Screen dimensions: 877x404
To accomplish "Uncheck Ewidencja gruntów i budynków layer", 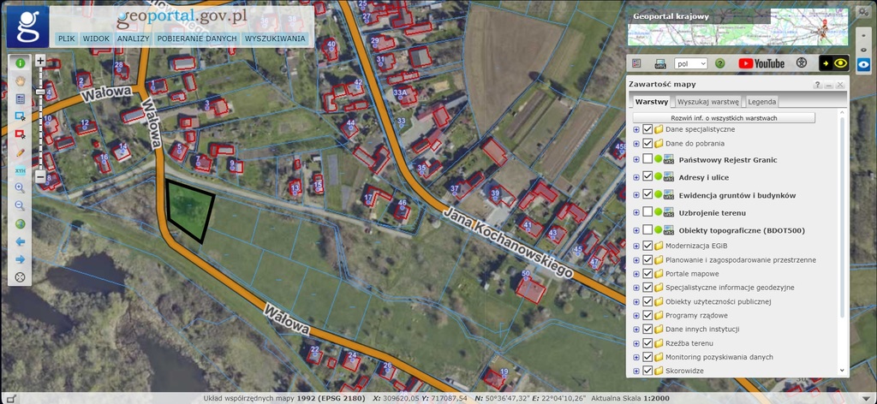I will (647, 195).
